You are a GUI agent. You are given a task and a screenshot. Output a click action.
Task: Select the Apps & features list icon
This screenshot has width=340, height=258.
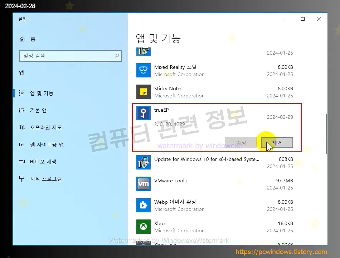[x=22, y=93]
